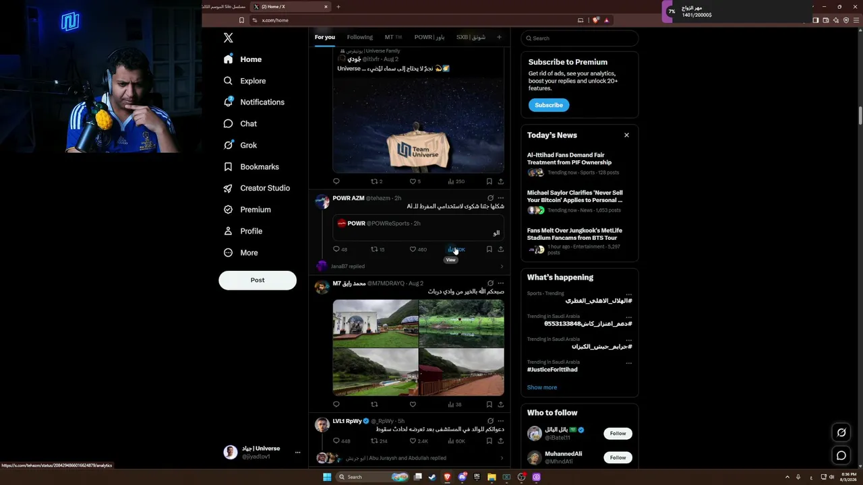The height and width of the screenshot is (485, 863).
Task: Open the Explore page
Action: [245, 81]
